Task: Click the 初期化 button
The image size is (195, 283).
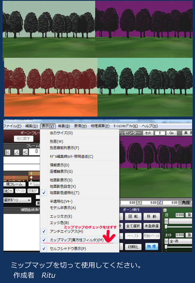Action: [x=133, y=247]
